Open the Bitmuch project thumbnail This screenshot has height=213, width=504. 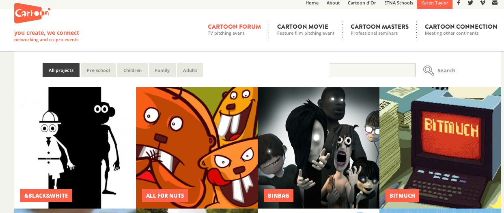(x=440, y=148)
